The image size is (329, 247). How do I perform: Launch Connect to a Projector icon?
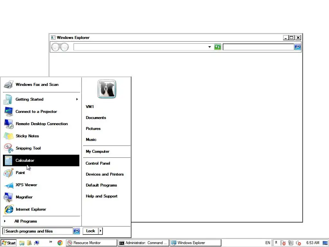click(9, 112)
